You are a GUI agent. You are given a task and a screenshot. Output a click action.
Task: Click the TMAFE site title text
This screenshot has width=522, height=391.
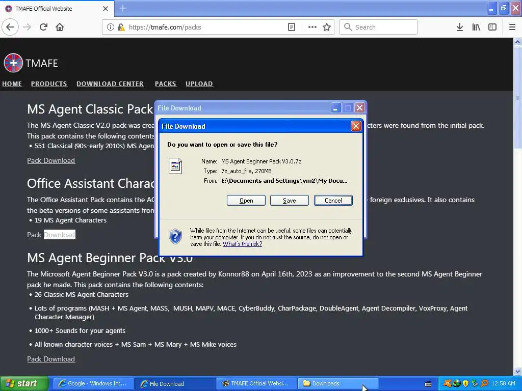tap(42, 63)
